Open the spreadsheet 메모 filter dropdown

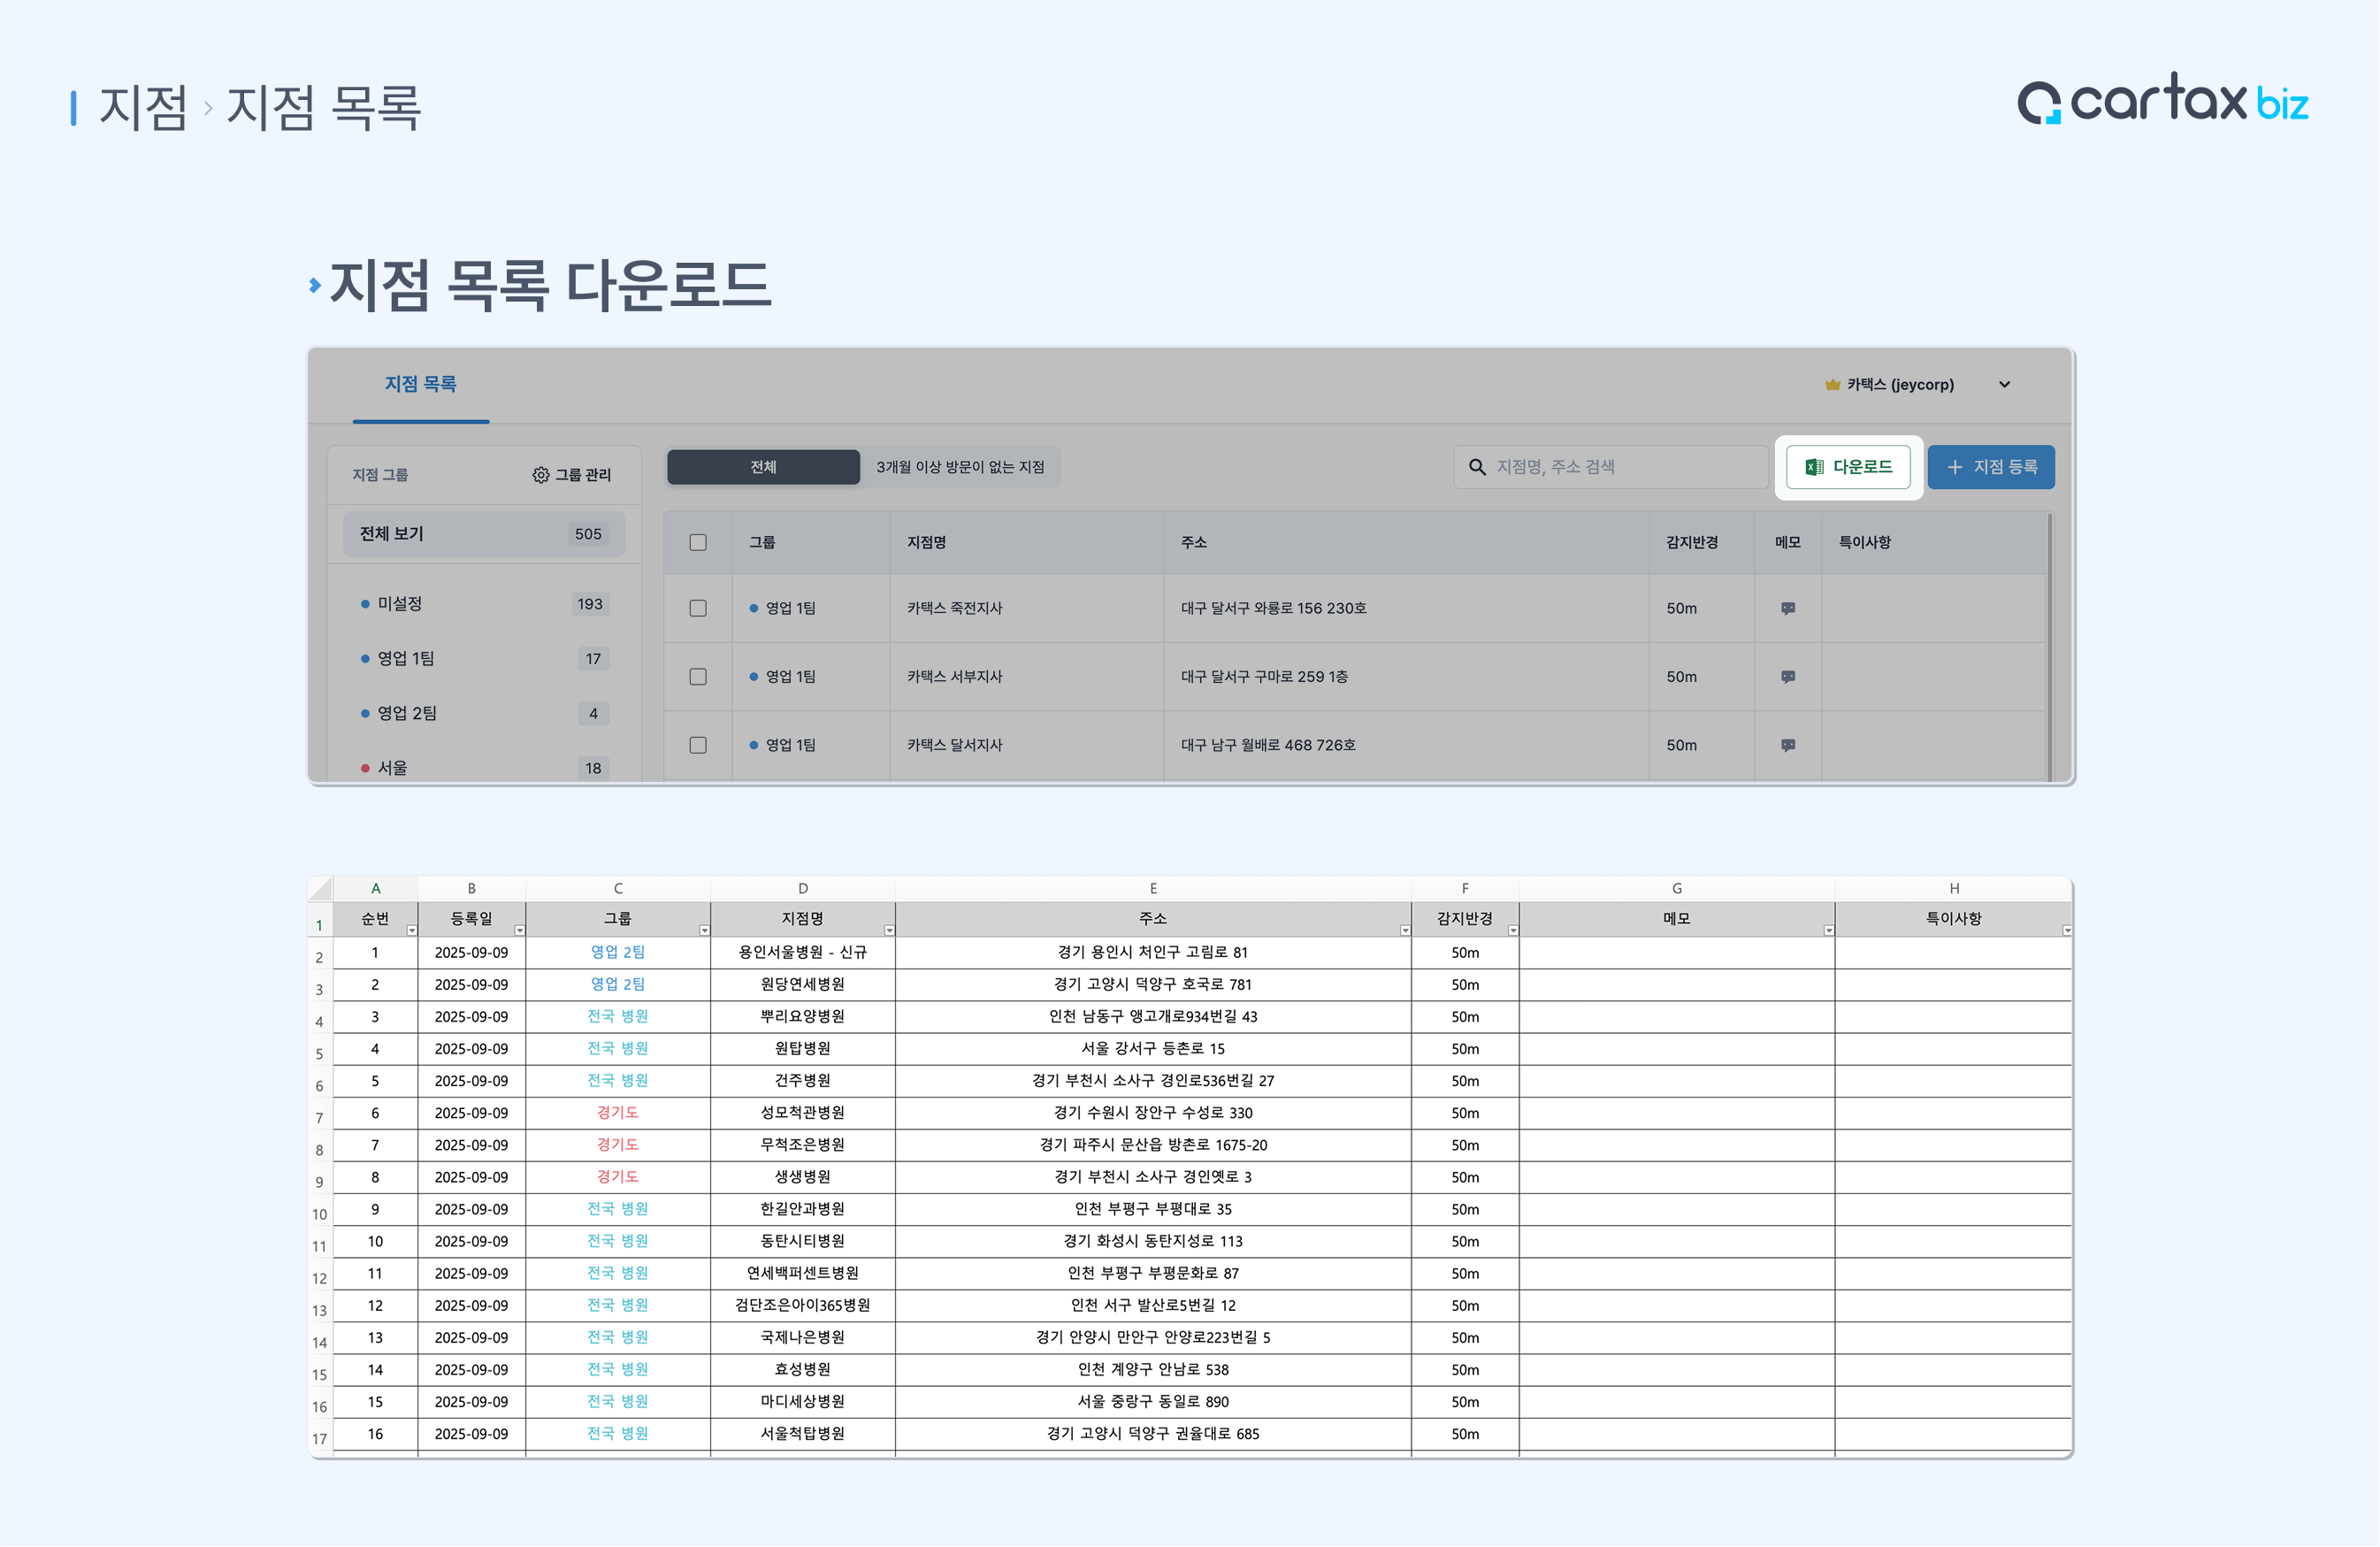[1829, 931]
